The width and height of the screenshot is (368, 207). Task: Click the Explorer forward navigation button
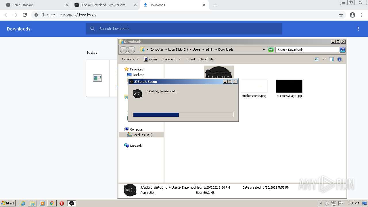pyautogui.click(x=131, y=50)
